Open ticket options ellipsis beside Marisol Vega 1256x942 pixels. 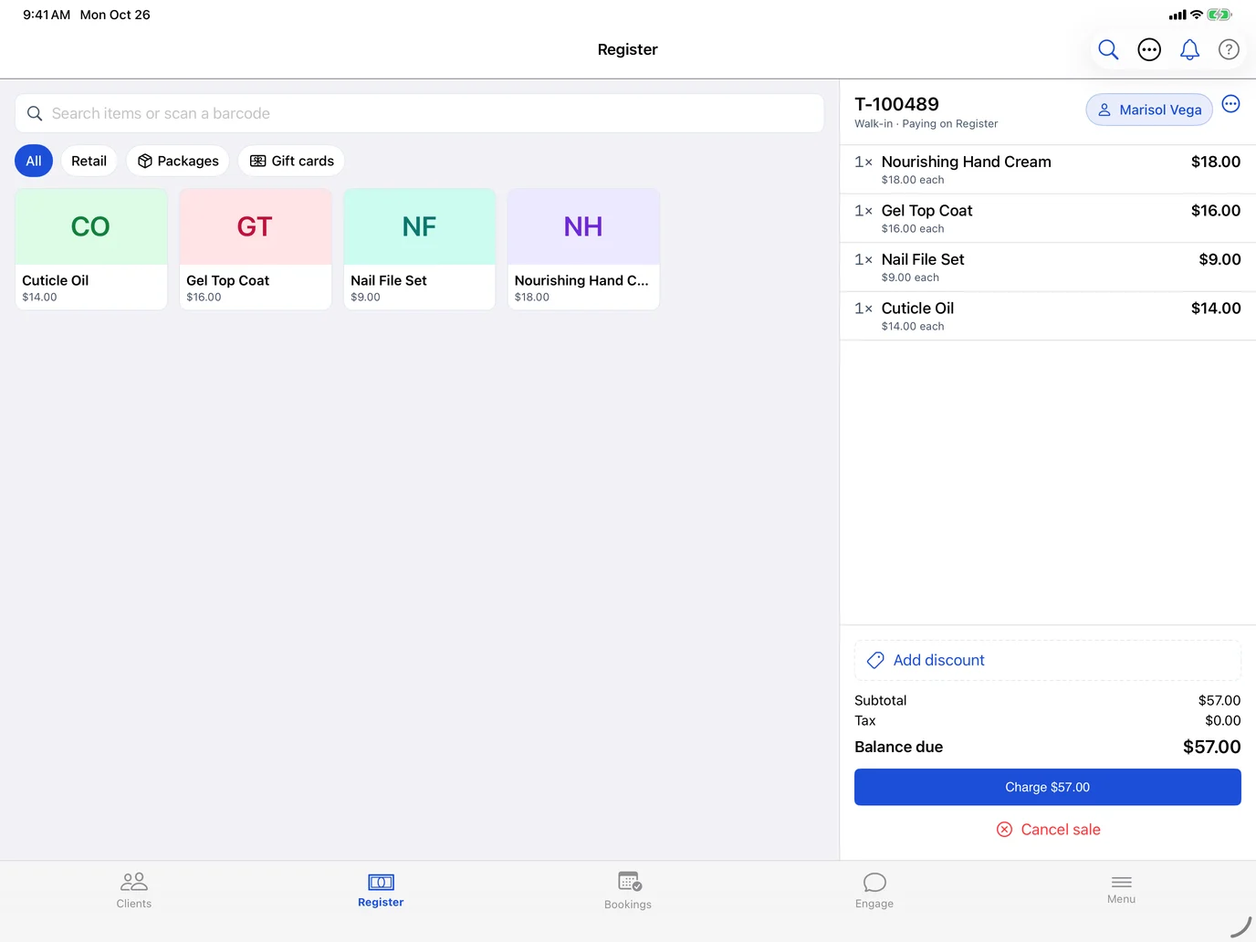click(x=1230, y=104)
